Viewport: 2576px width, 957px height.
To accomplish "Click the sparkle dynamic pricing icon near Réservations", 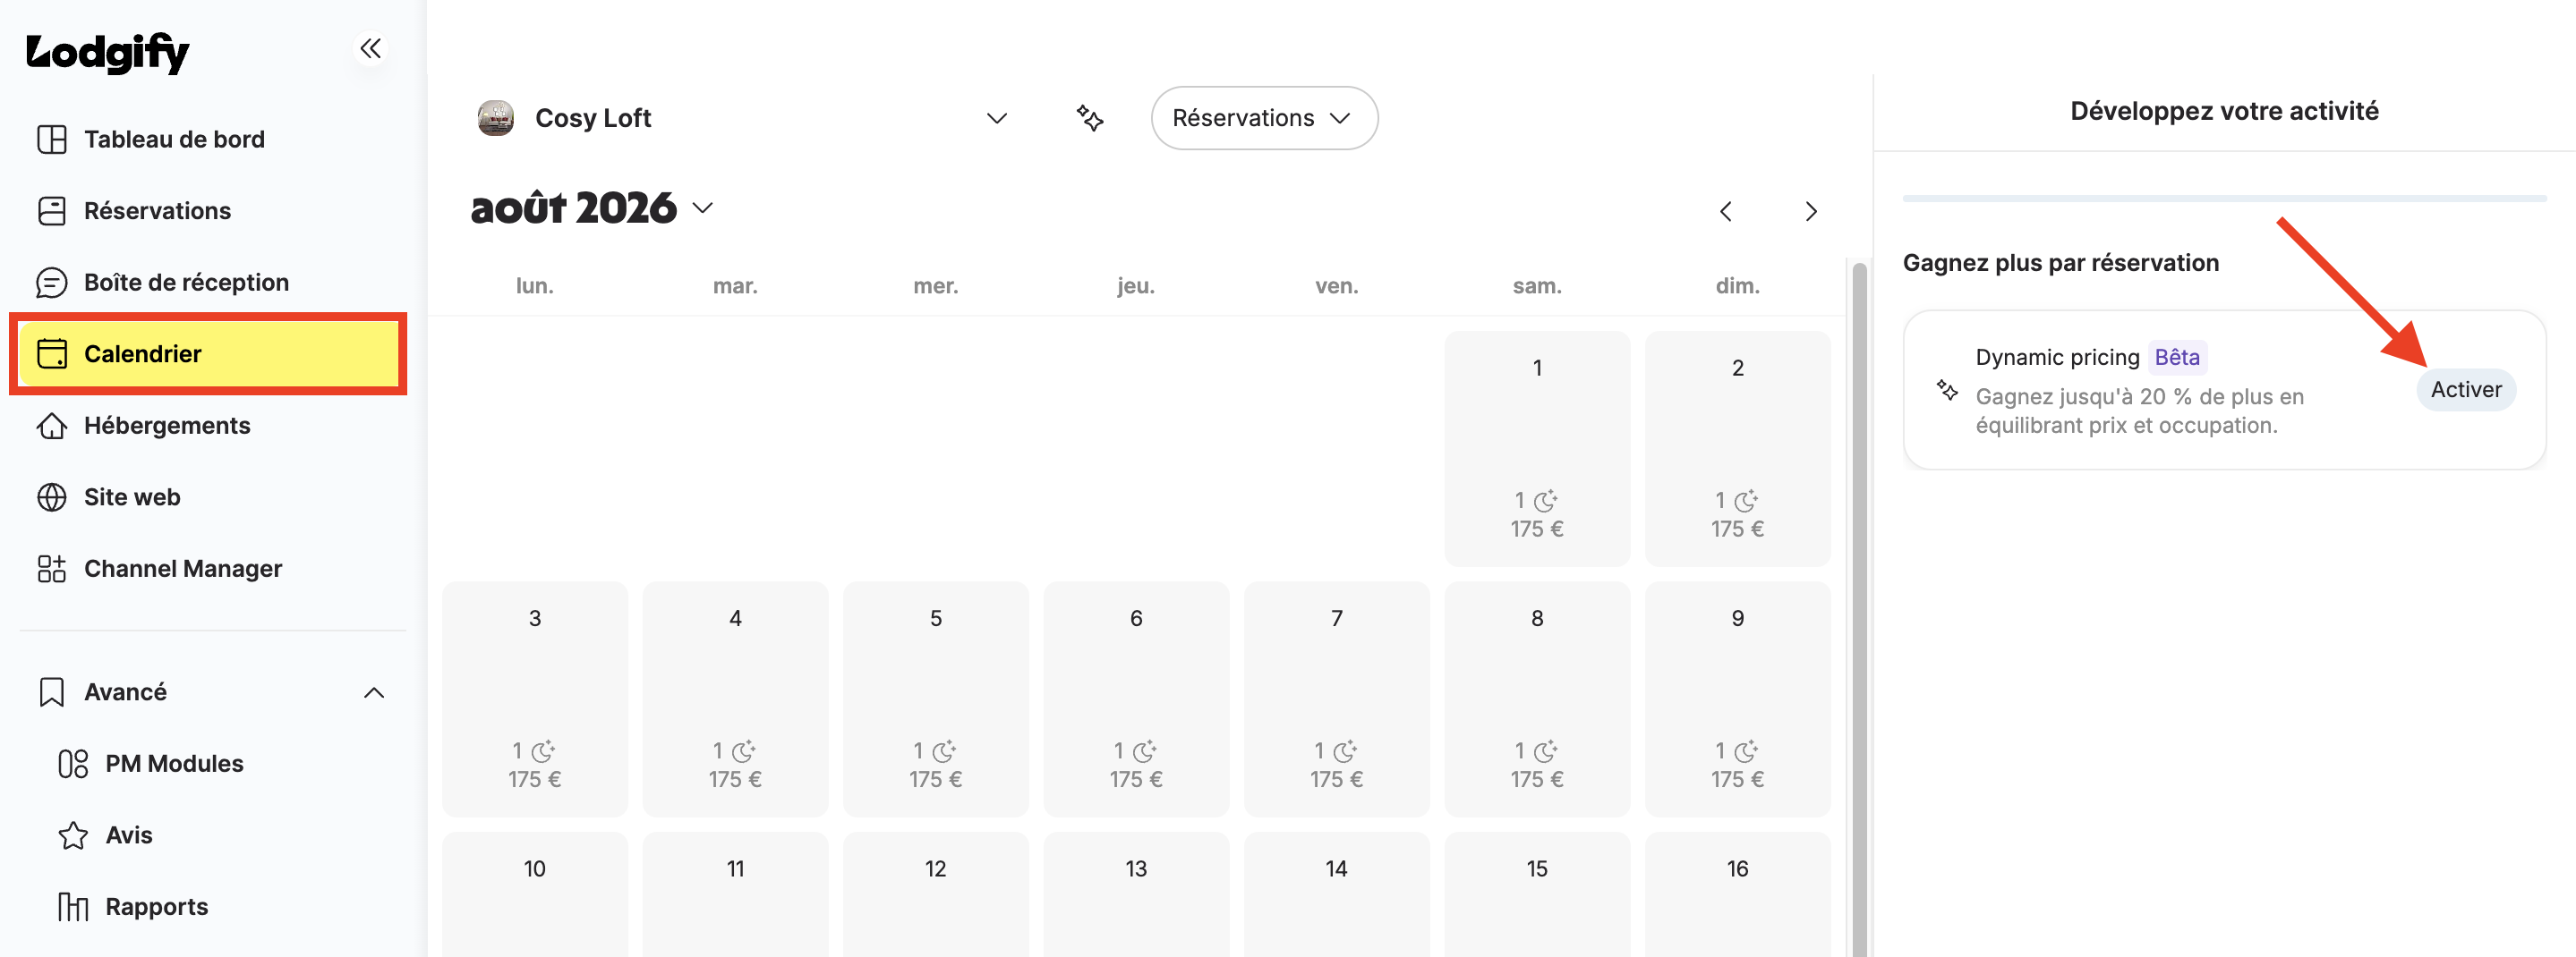I will (x=1089, y=118).
